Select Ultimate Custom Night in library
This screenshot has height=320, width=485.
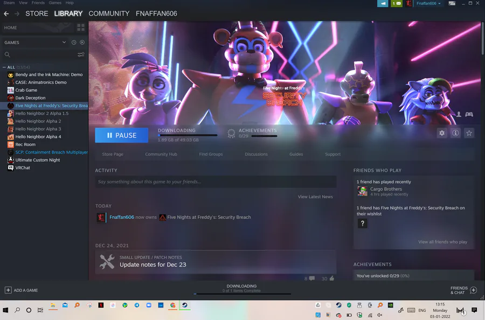(x=37, y=160)
